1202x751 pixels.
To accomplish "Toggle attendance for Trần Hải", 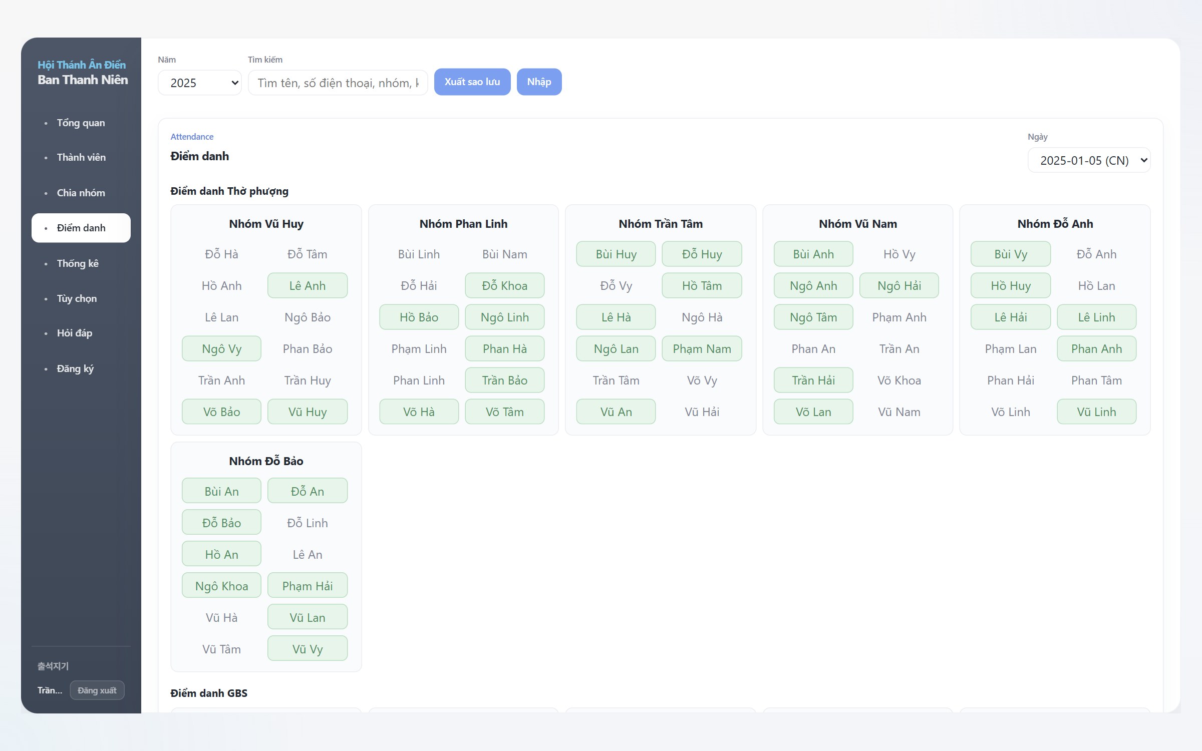I will coord(813,380).
